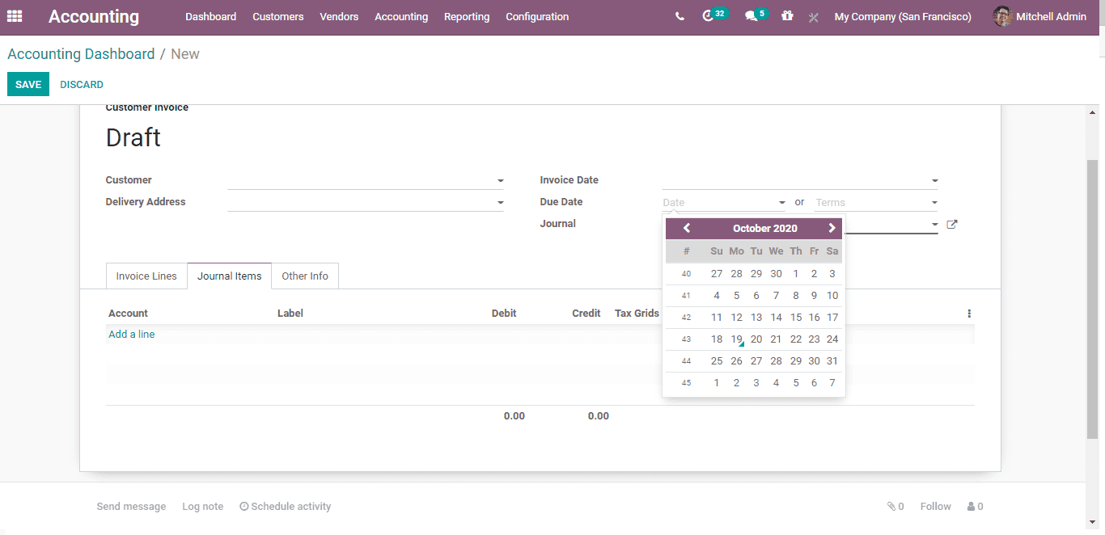This screenshot has width=1105, height=535.
Task: Open conversations chat icon with badge 5
Action: click(x=756, y=15)
